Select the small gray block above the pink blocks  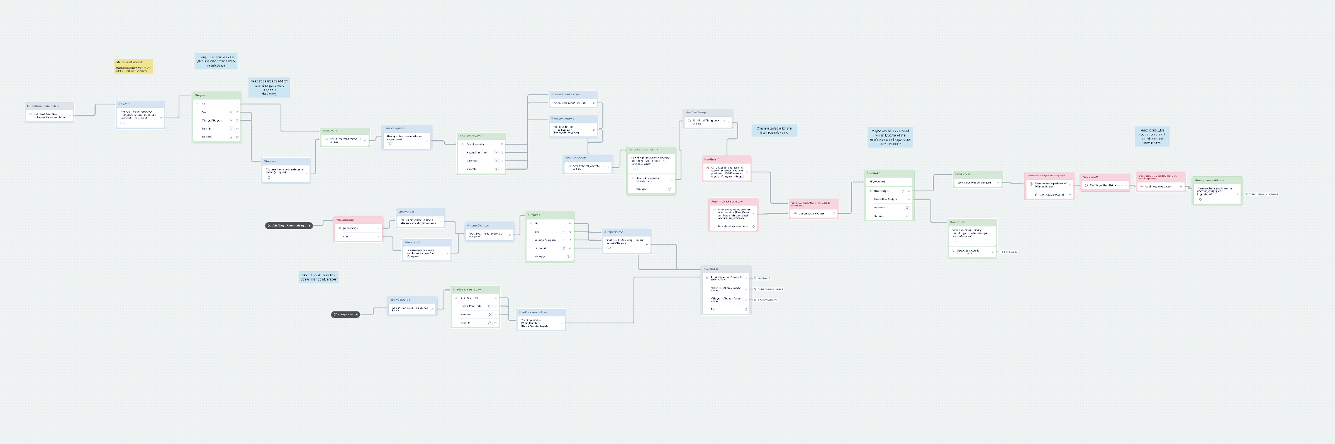708,118
